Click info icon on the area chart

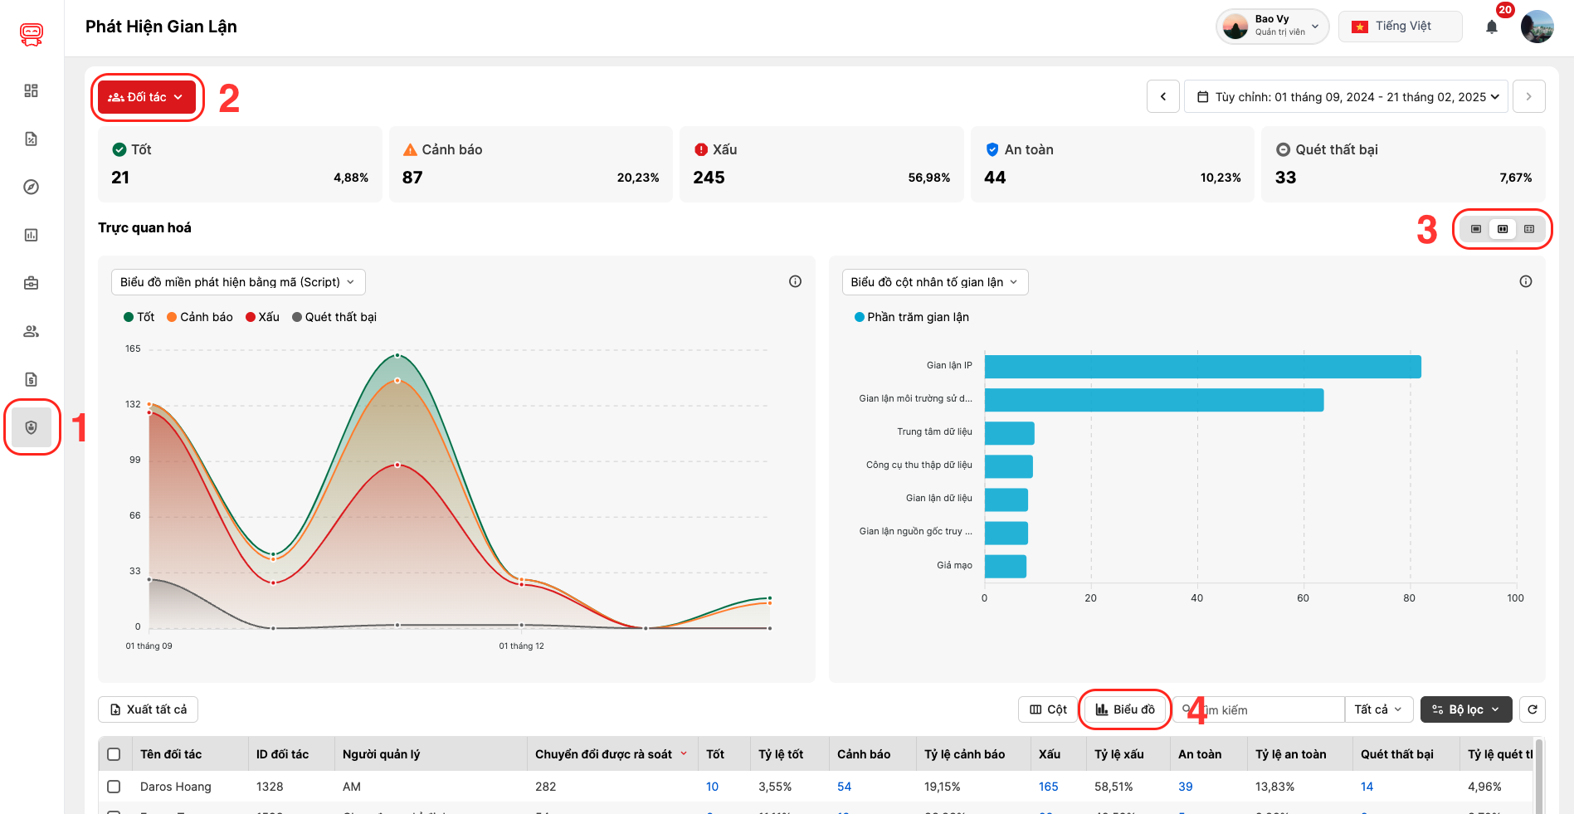795,281
